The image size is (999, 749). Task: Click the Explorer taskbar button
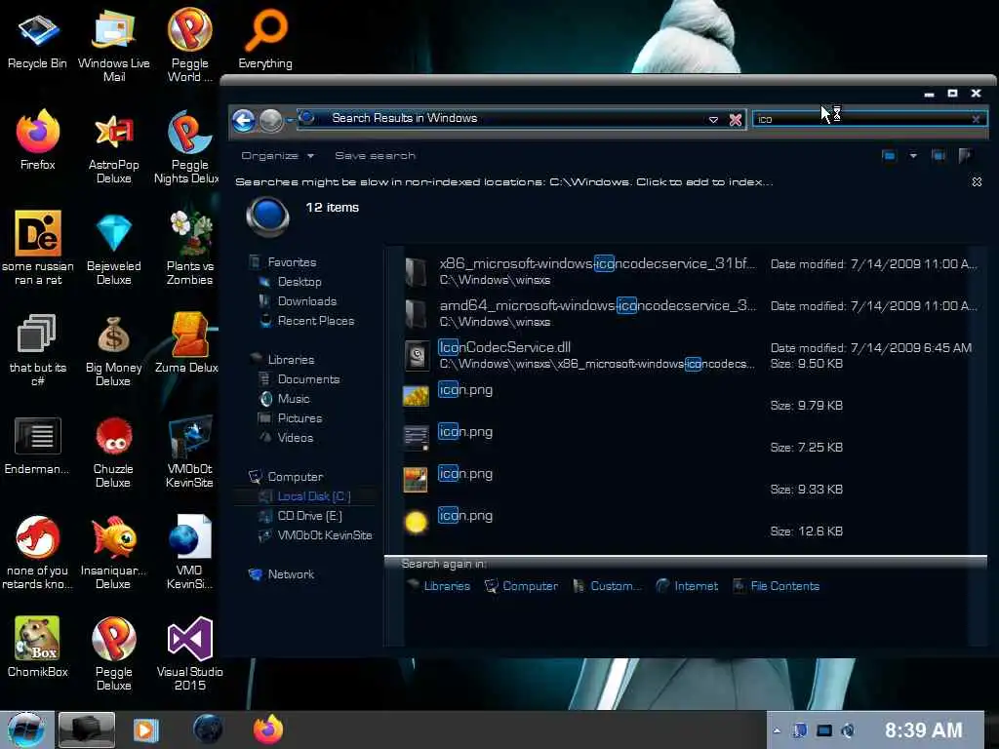(x=87, y=729)
